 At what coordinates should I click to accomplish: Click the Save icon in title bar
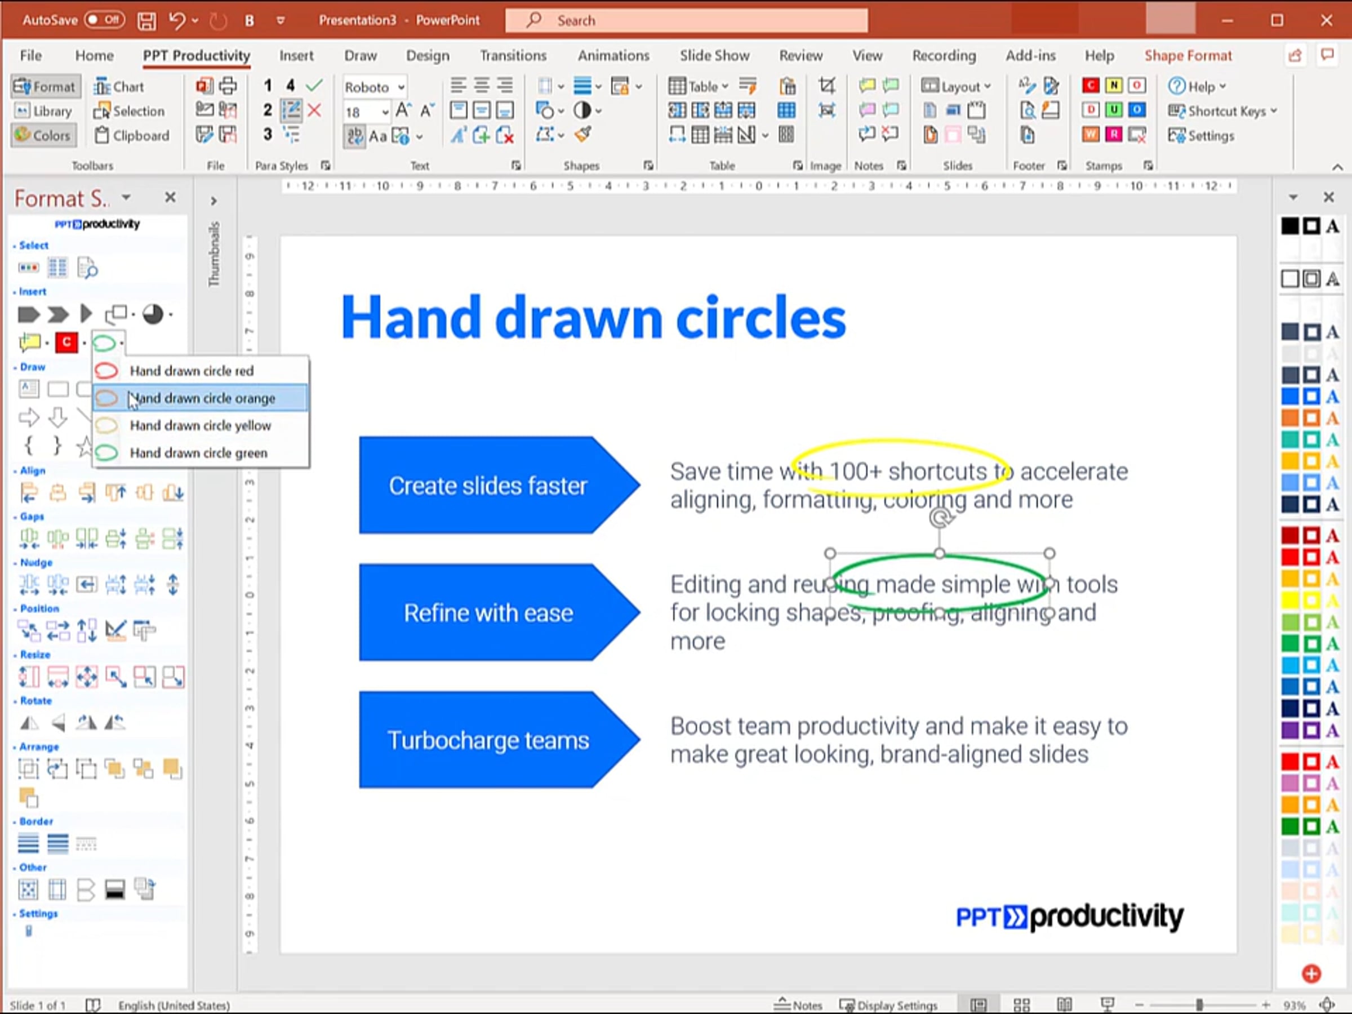point(146,21)
